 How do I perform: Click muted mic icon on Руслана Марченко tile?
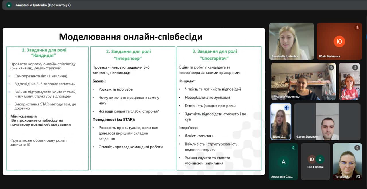pyautogui.click(x=331, y=67)
